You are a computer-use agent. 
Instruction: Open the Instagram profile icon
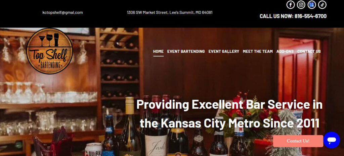(301, 5)
